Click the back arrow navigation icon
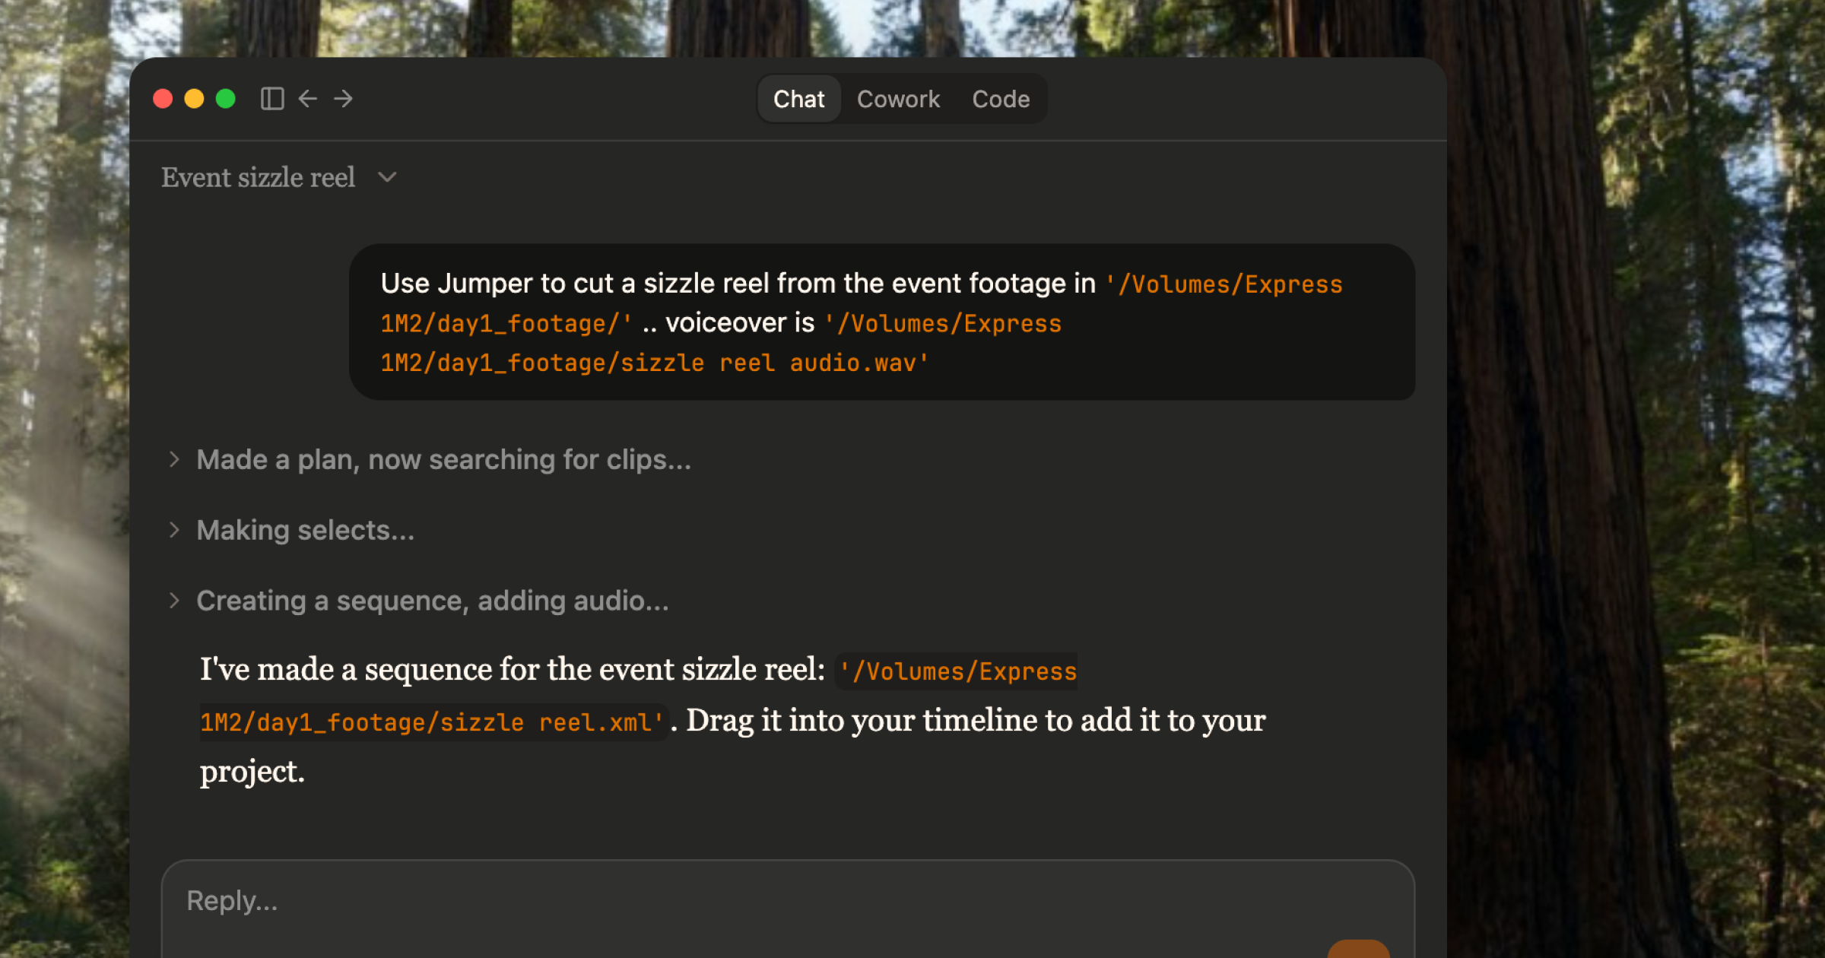 tap(307, 99)
